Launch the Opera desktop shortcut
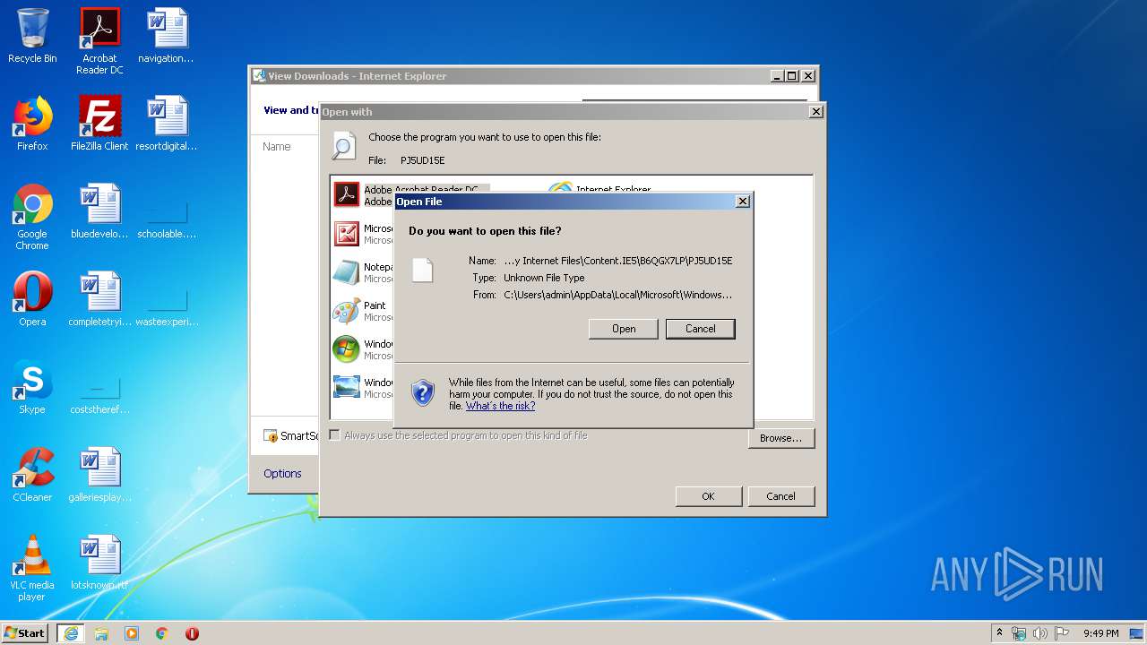 point(32,299)
